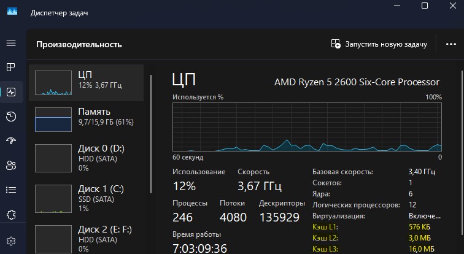Click the handles count 135929
464x254 pixels.
coord(279,217)
